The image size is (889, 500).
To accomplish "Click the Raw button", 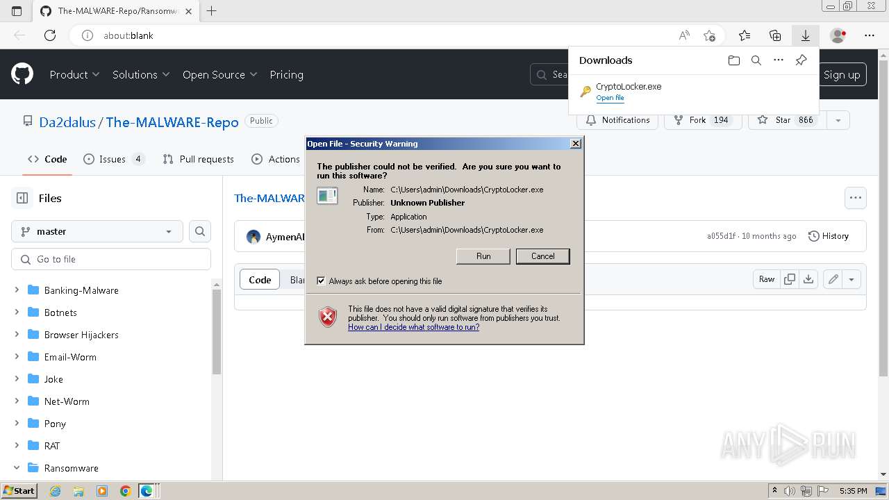I will pos(767,279).
